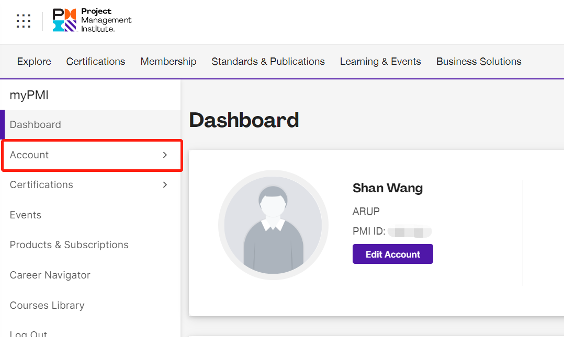Image resolution: width=564 pixels, height=337 pixels.
Task: Click the PMI ID label
Action: coord(369,231)
